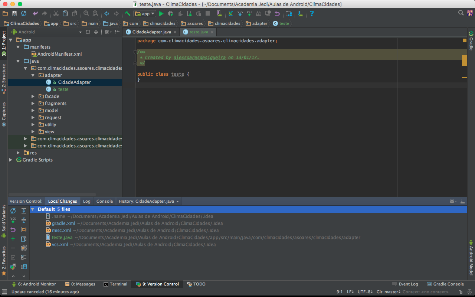475x297 pixels.
Task: Click the Cut scissors icon in toolbar
Action: 56,14
